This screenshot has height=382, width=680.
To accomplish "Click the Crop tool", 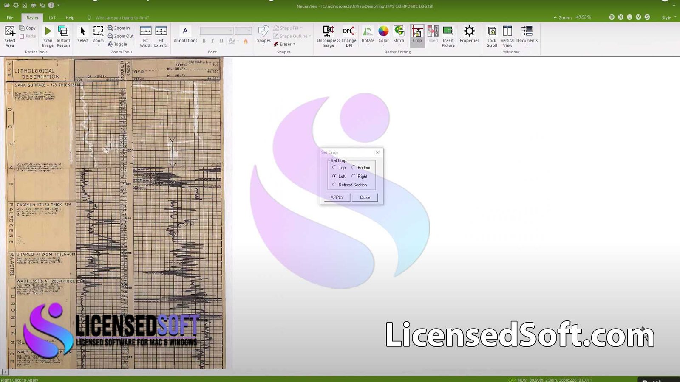I will (417, 35).
